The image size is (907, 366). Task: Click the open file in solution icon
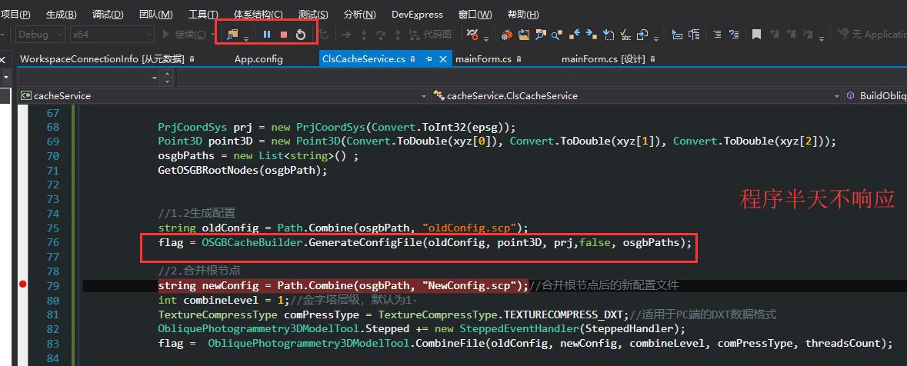[524, 35]
